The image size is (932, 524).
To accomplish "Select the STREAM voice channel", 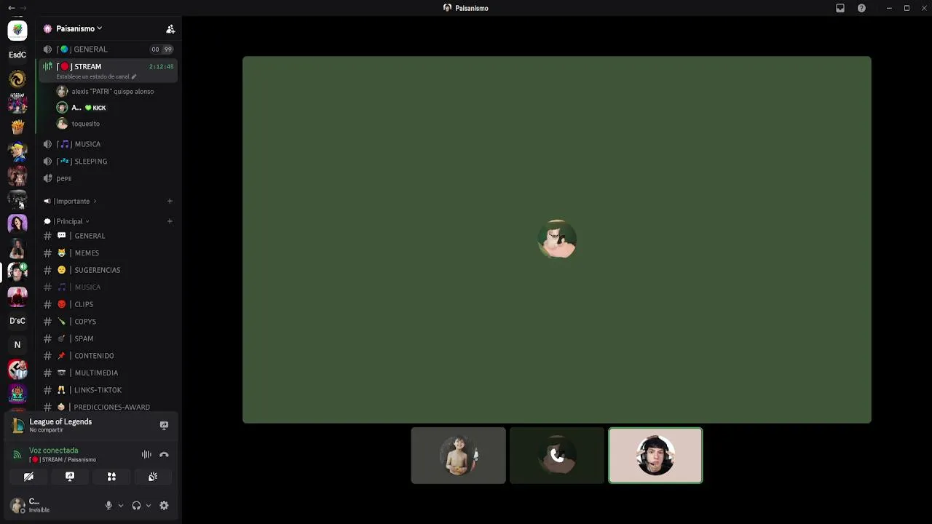I will point(108,71).
